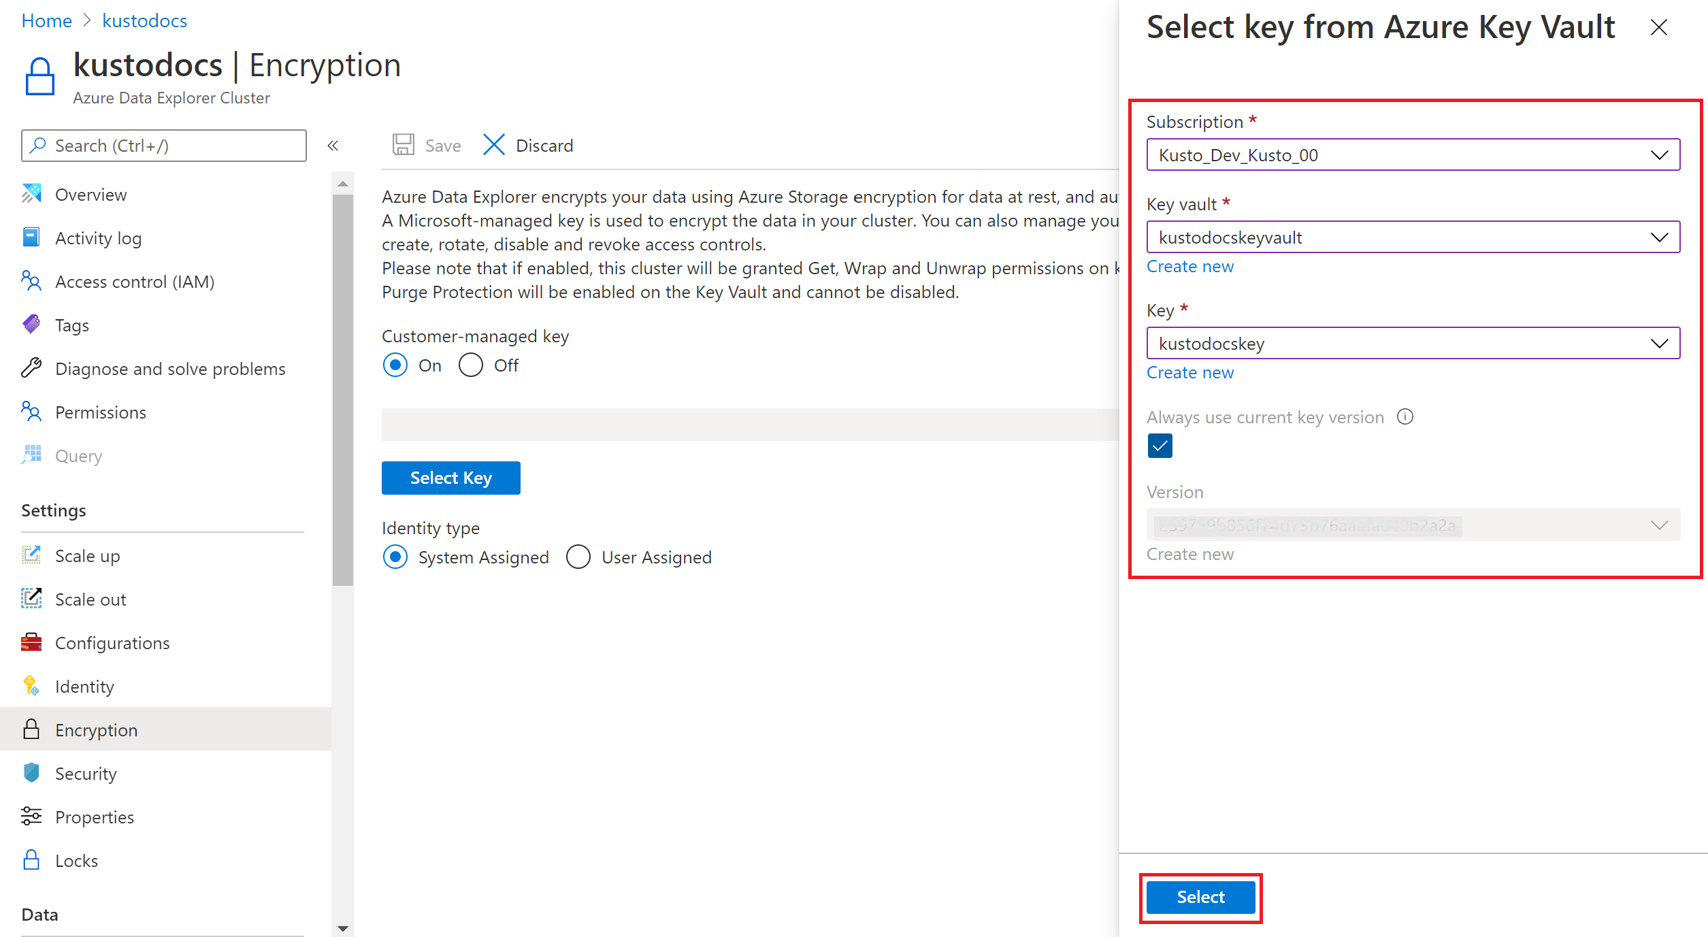Viewport: 1708px width, 937px height.
Task: Select System Assigned identity type
Action: 398,557
